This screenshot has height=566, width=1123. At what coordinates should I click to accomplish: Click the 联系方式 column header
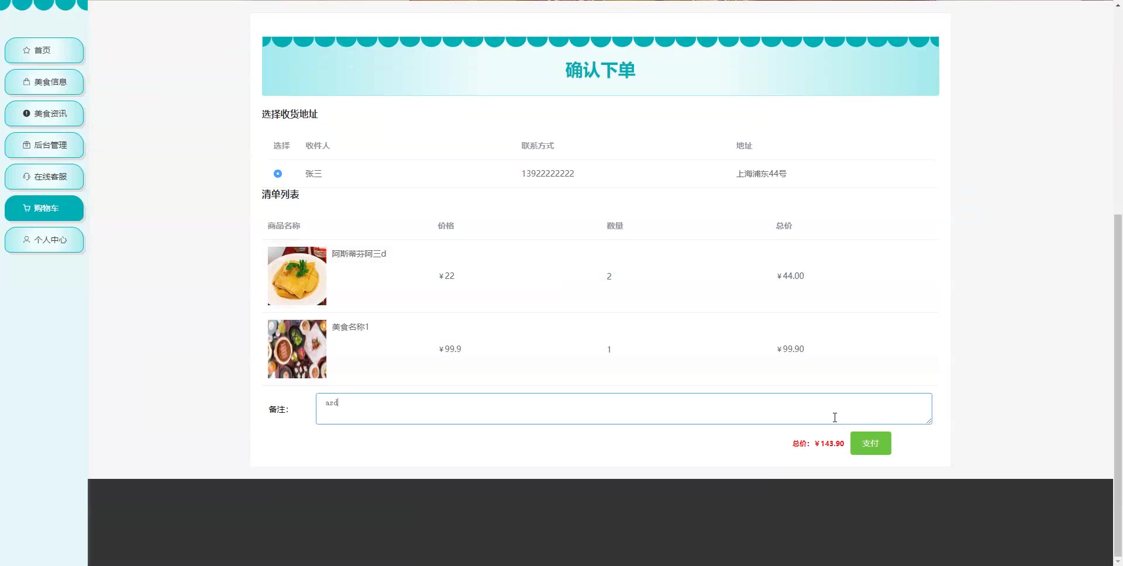[538, 146]
